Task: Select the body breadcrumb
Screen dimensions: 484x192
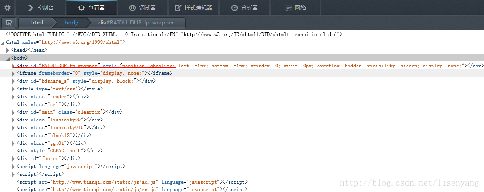Action: point(71,23)
